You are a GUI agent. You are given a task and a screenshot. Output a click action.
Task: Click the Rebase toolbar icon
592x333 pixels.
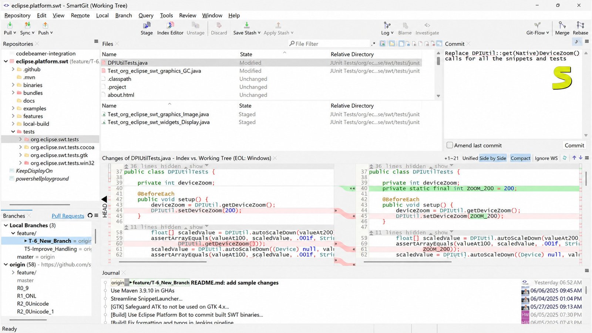580,25
